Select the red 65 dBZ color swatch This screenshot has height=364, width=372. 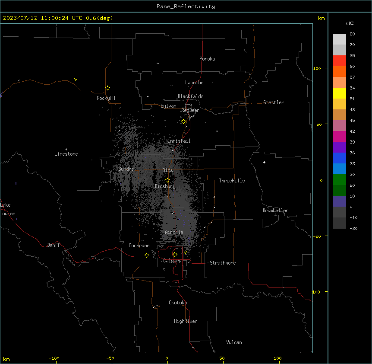point(339,61)
